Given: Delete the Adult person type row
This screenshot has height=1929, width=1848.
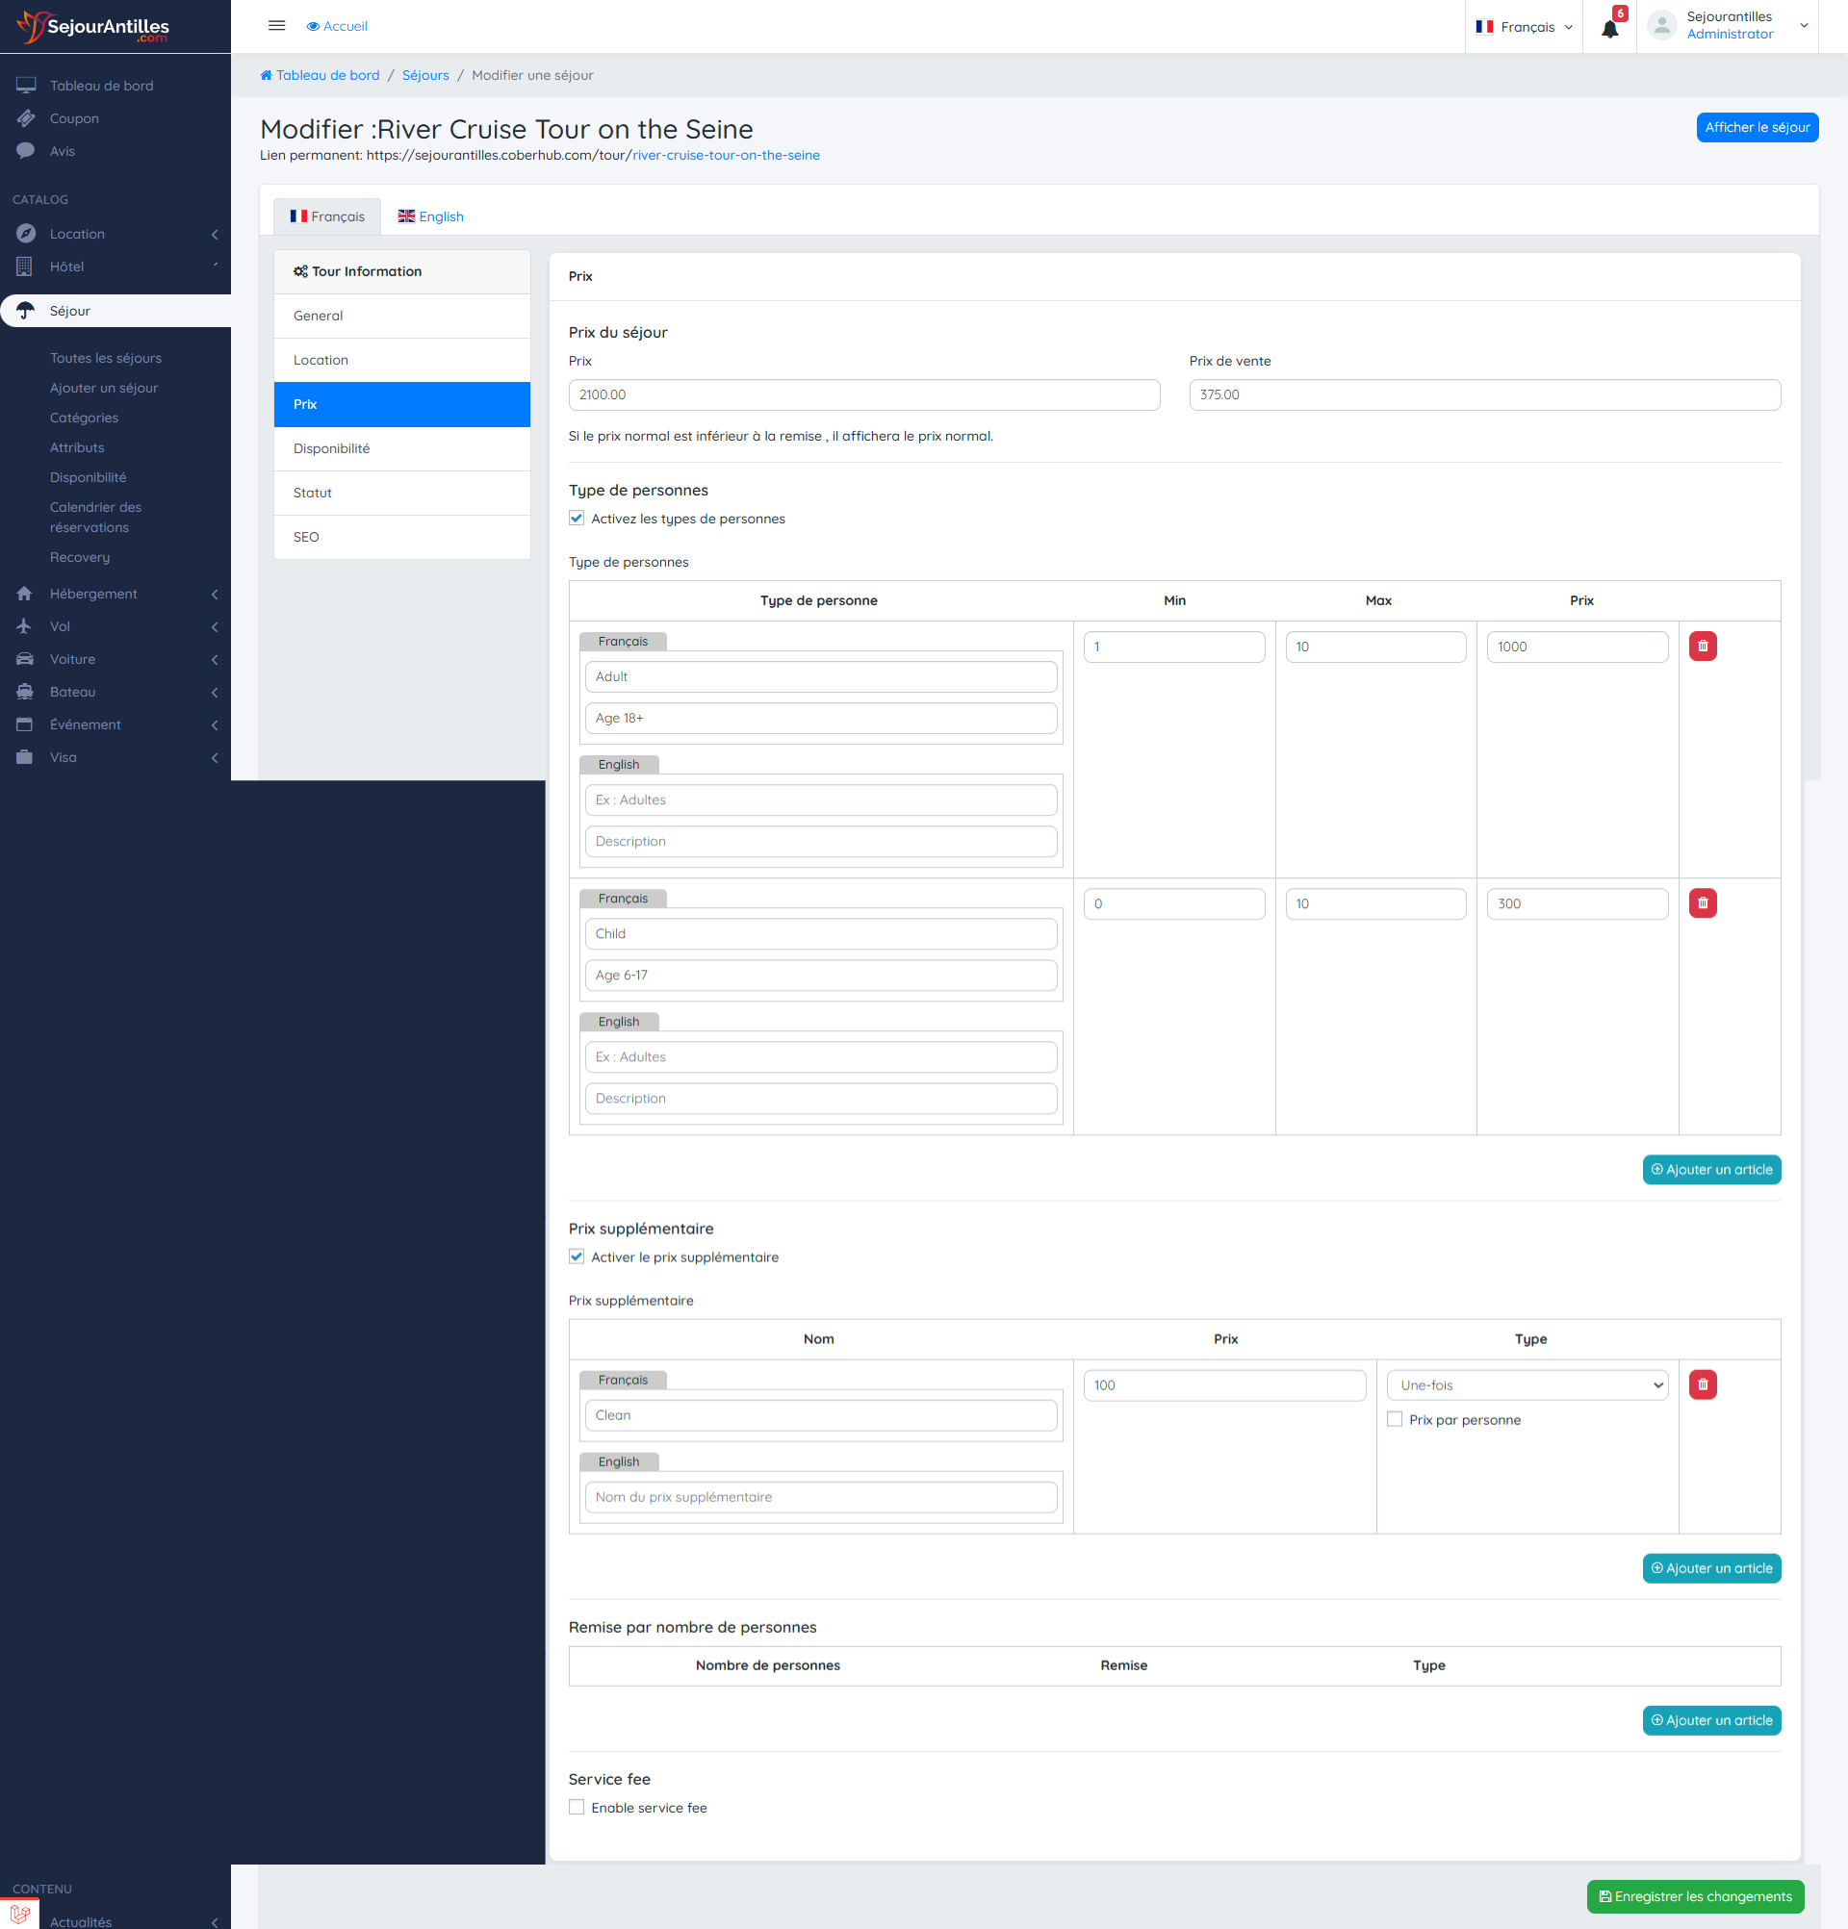Looking at the screenshot, I should pos(1703,647).
